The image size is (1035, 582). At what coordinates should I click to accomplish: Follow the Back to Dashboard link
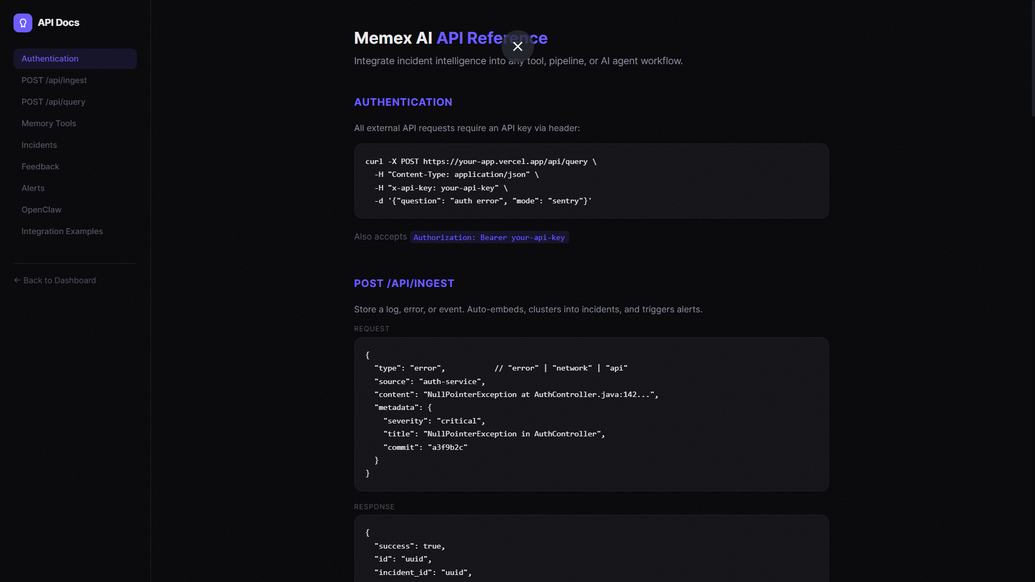tap(55, 280)
